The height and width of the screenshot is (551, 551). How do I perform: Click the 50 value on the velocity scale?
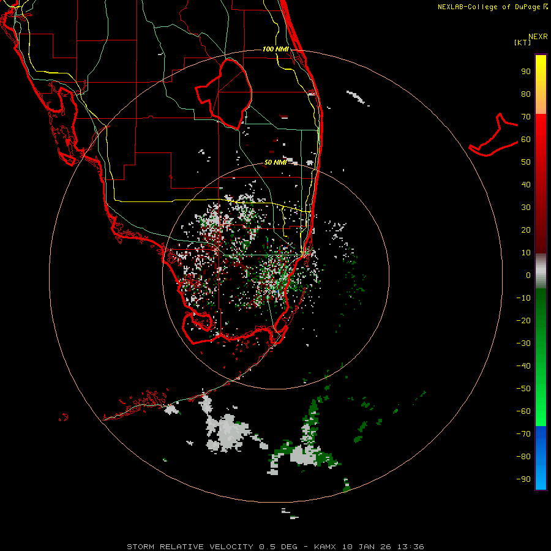[526, 162]
